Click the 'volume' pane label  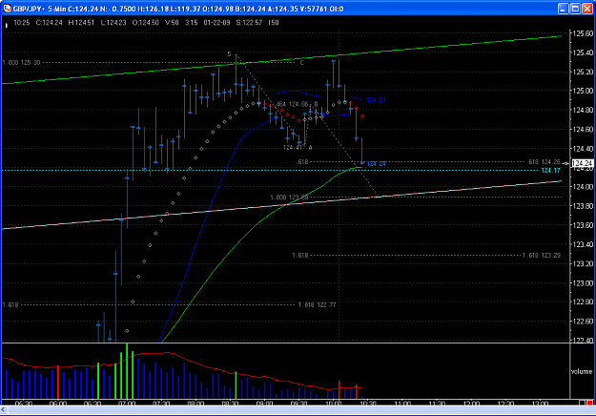click(x=582, y=371)
